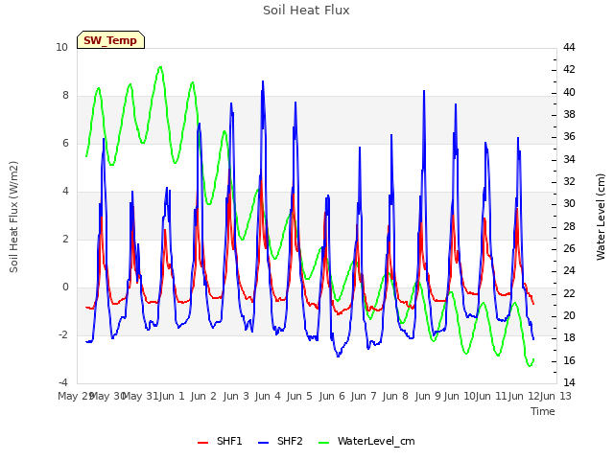Click the Water Level (cm) axis label

tap(601, 217)
